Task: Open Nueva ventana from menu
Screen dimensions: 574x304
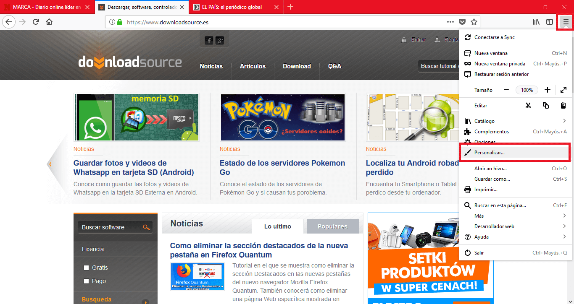Action: (516, 53)
